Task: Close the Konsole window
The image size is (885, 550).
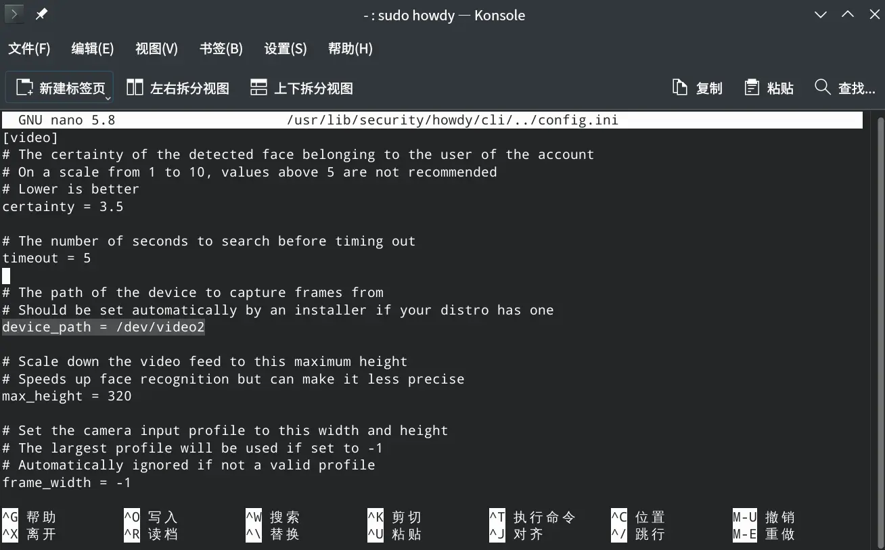Action: 874,15
